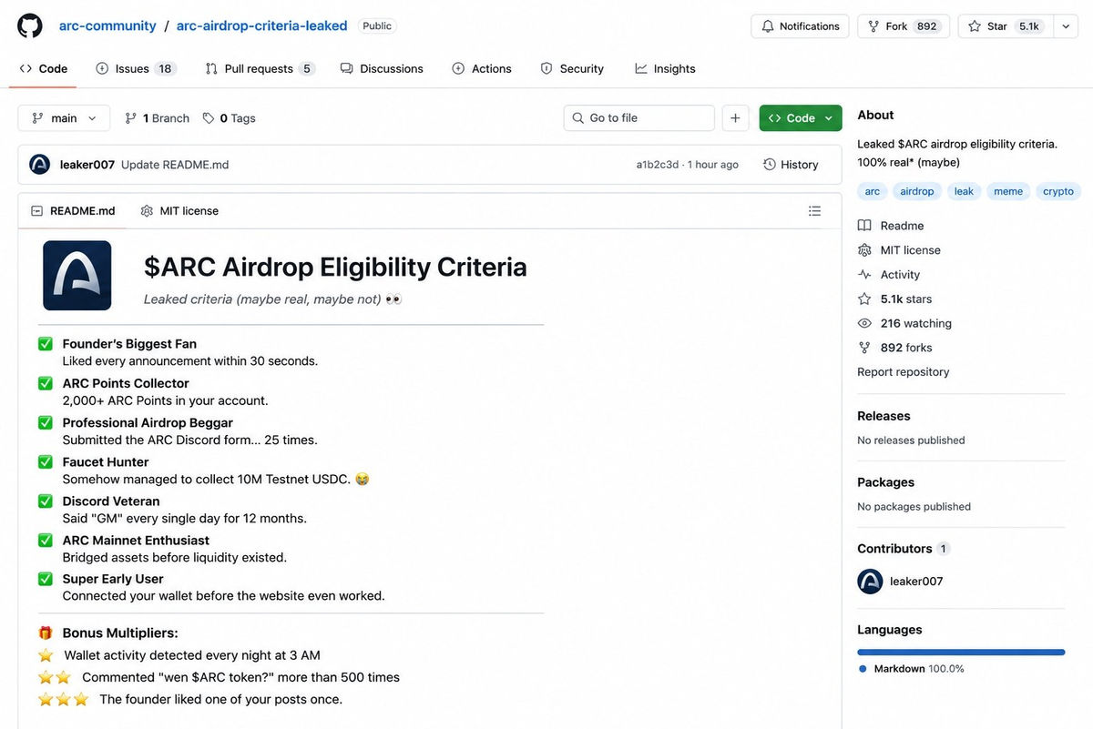
Task: Click the Faucet Hunter green checkmark
Action: coord(46,462)
